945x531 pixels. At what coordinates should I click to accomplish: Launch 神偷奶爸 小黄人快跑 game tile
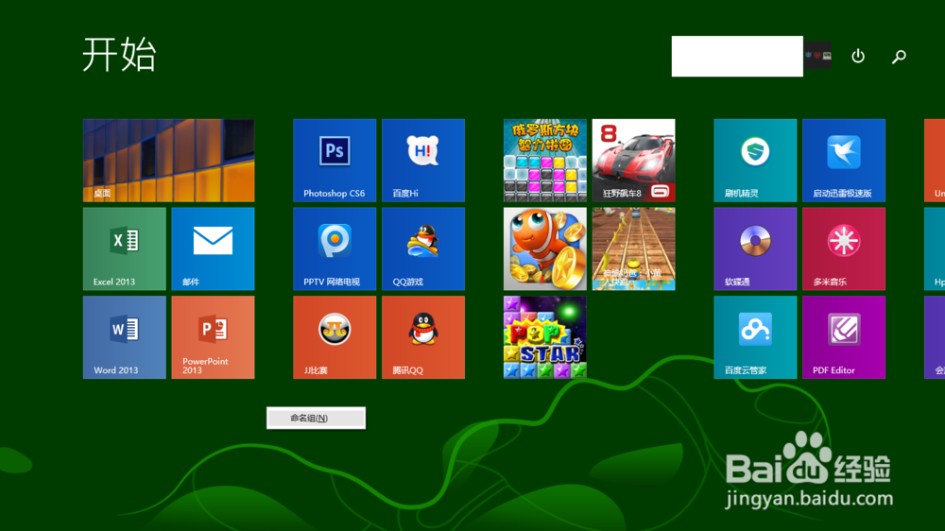tap(633, 248)
